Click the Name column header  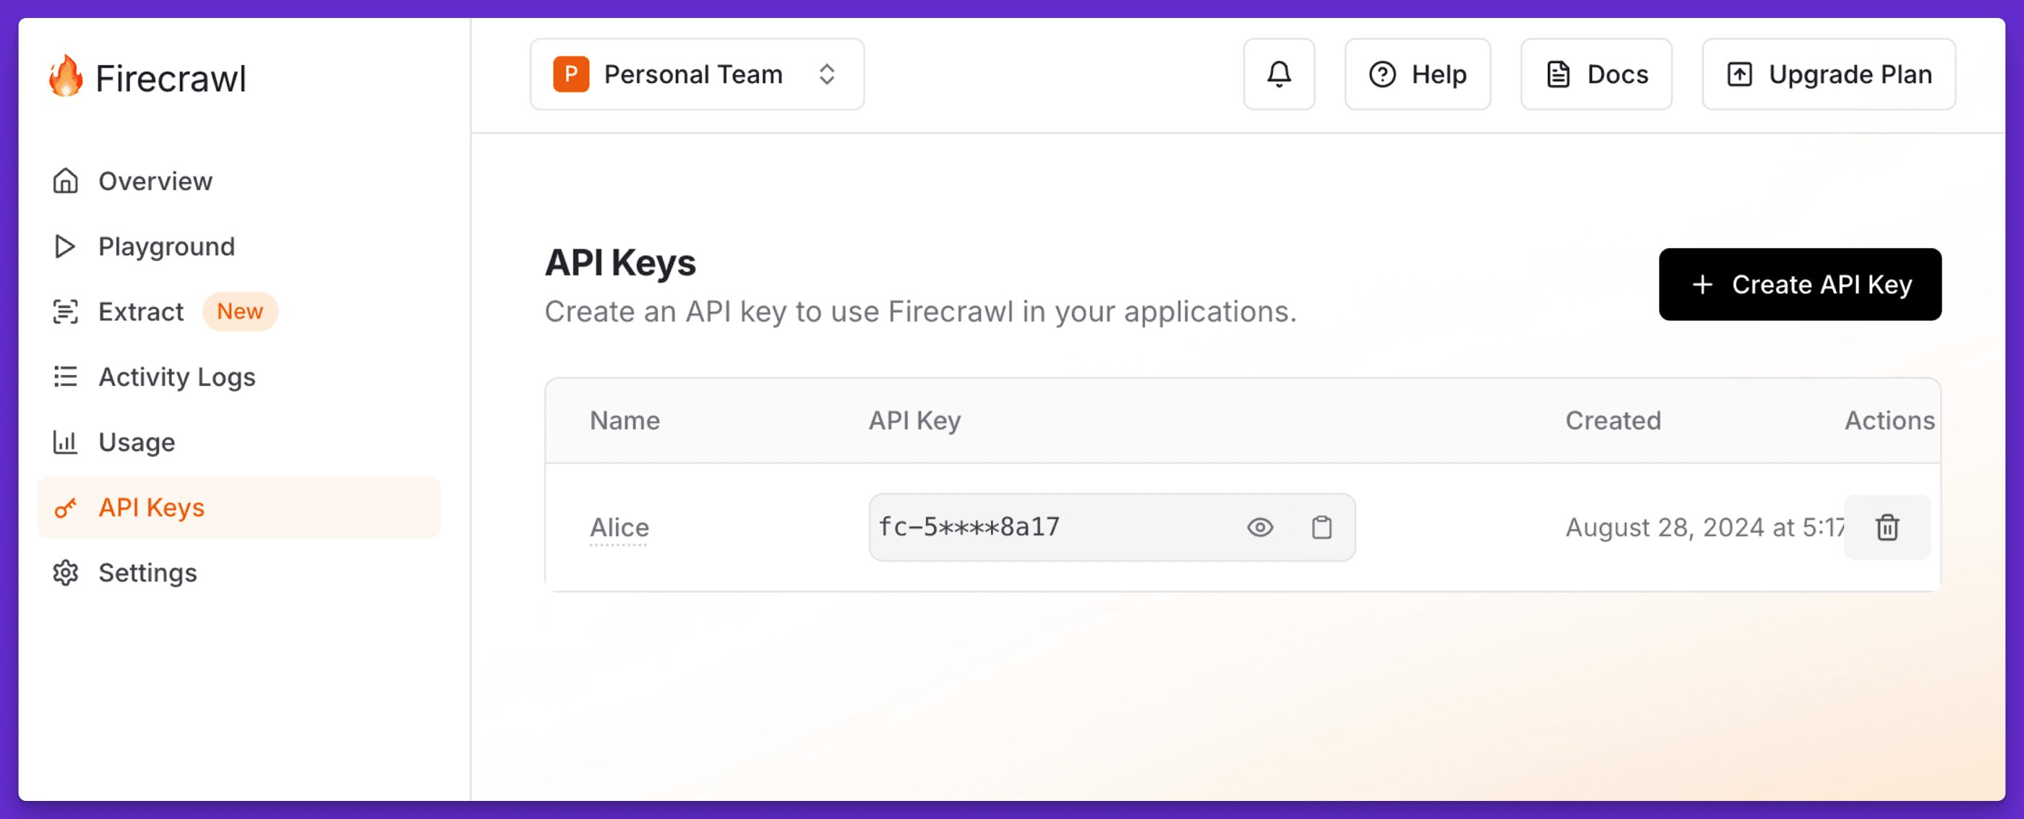625,421
